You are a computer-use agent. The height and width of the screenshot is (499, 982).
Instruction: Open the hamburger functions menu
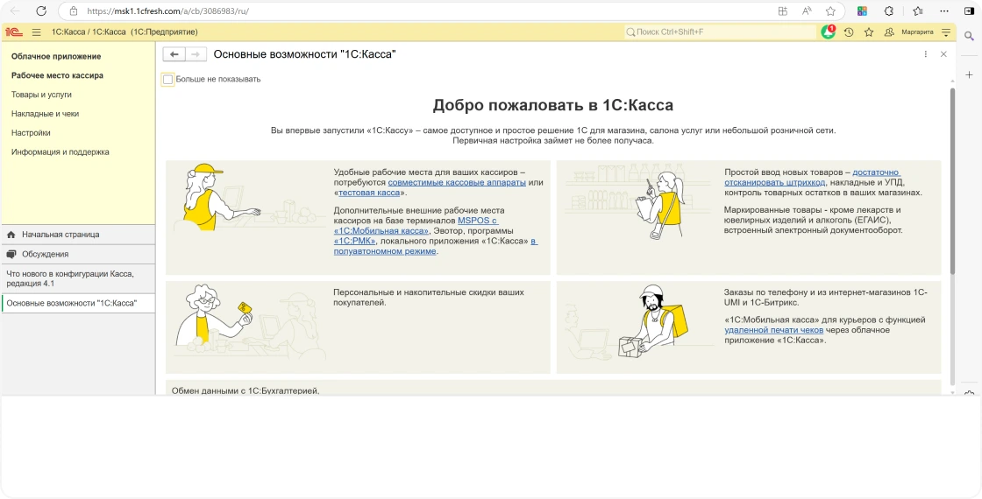(x=36, y=32)
